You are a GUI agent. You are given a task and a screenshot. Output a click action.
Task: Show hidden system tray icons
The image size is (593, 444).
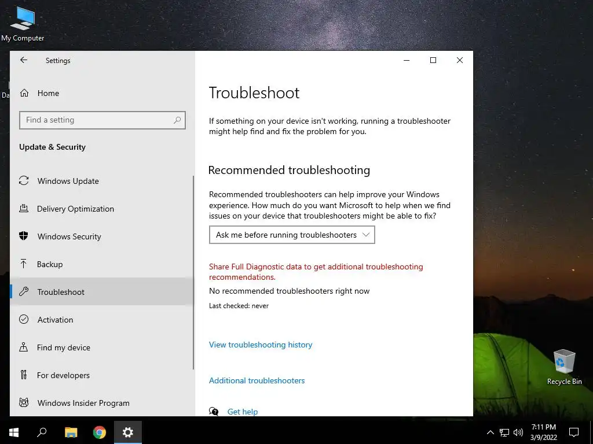click(x=490, y=432)
